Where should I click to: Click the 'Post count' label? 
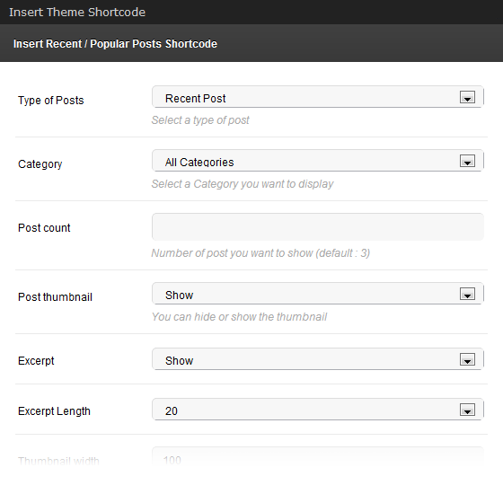(x=44, y=228)
